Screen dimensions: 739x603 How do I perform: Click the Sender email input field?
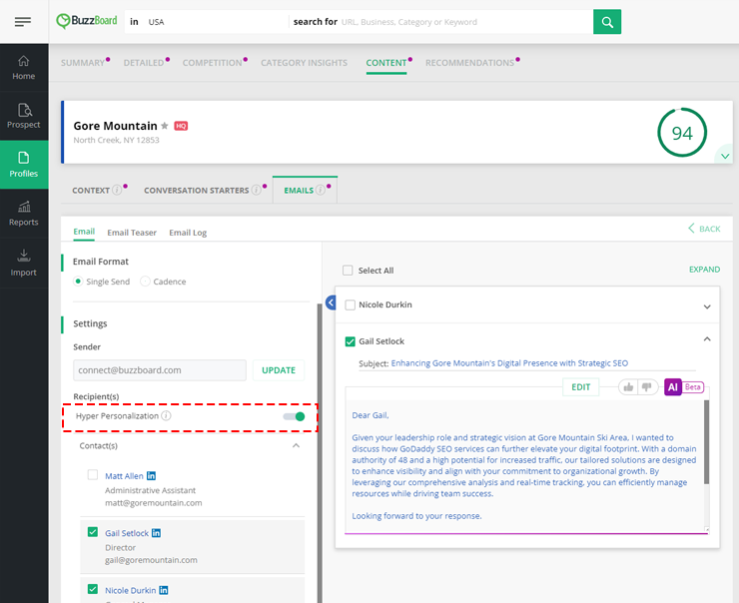160,370
